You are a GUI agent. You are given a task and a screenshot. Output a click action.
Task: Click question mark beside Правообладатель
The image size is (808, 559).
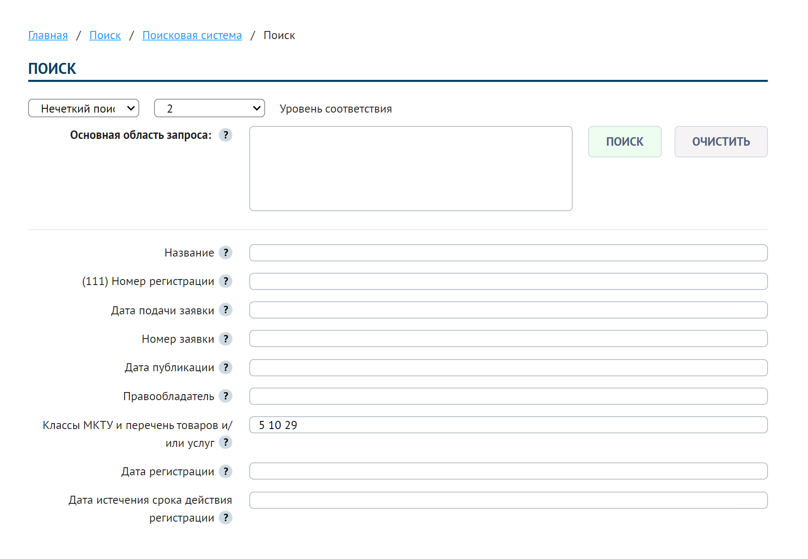pos(225,396)
